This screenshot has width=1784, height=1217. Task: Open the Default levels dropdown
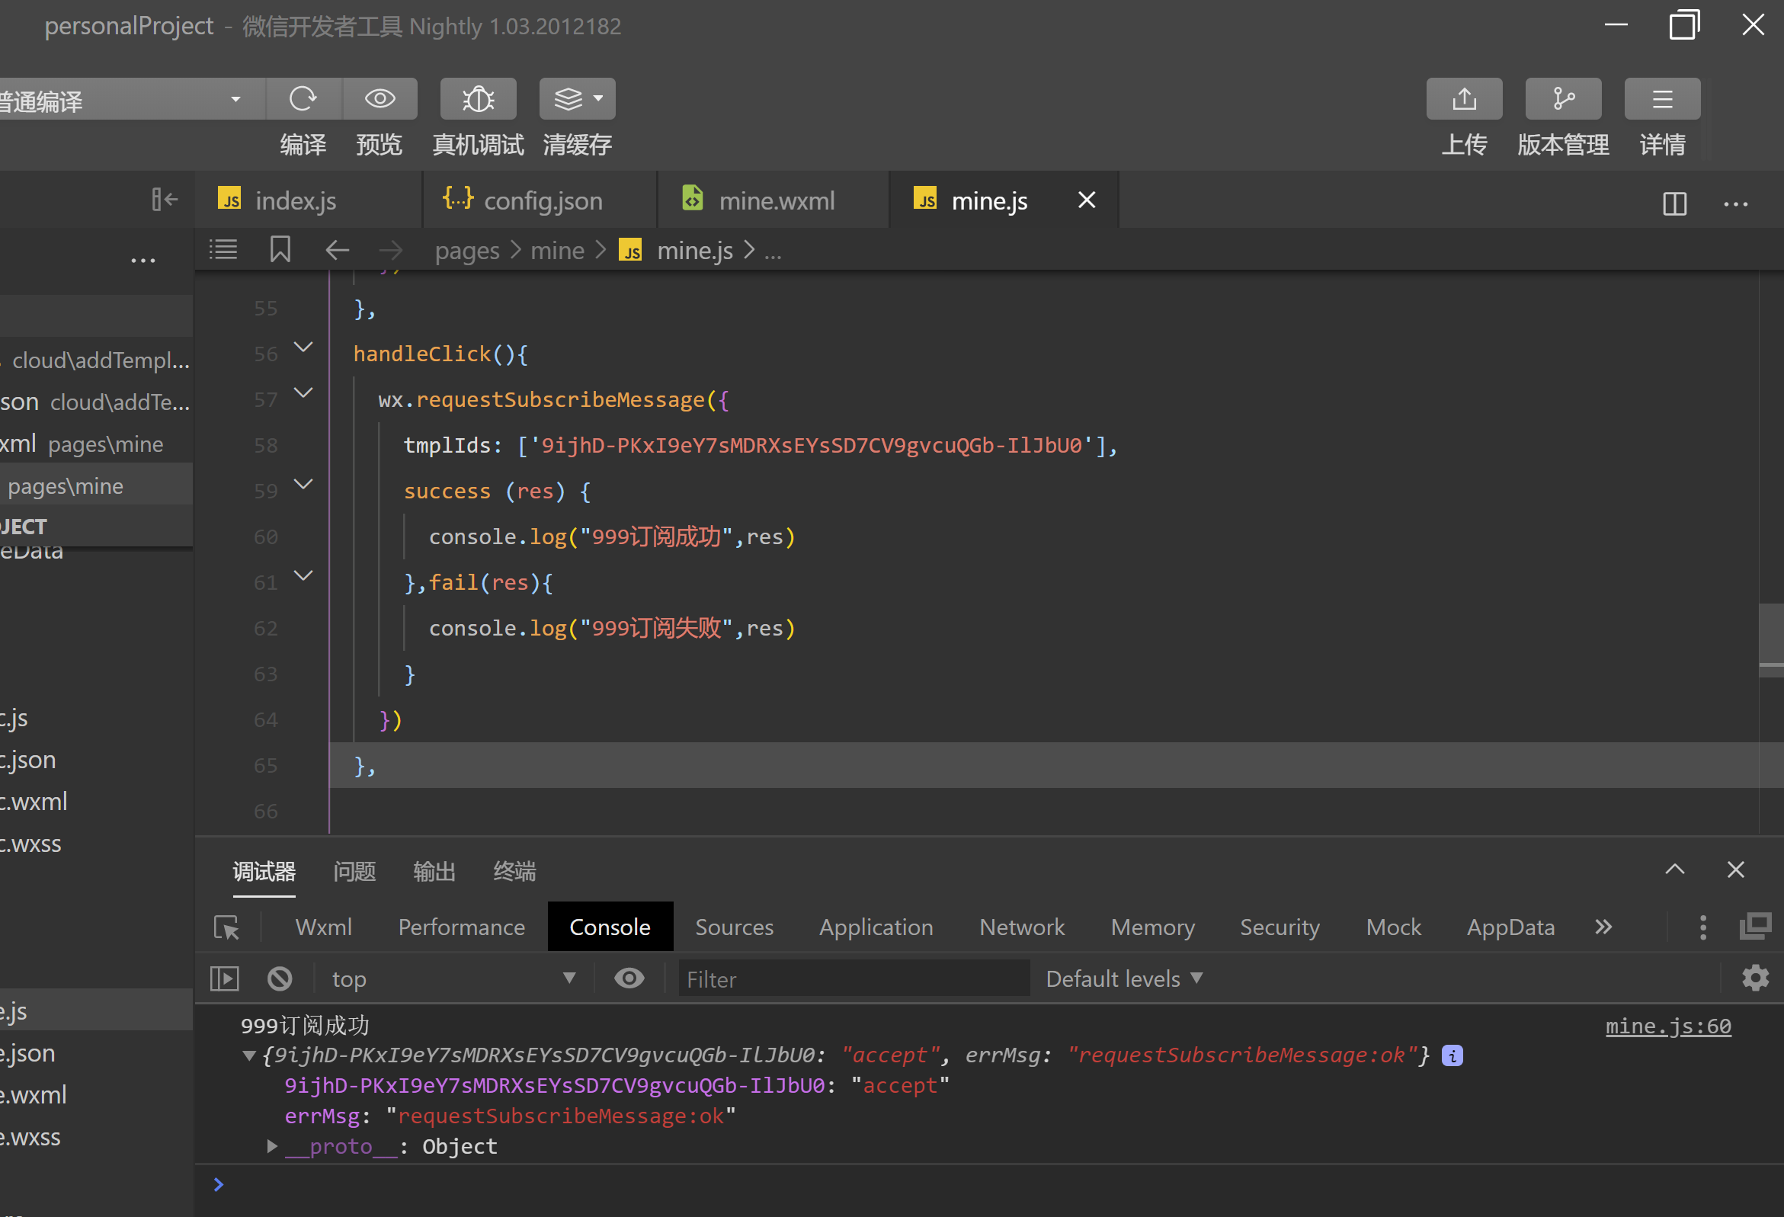(1123, 978)
